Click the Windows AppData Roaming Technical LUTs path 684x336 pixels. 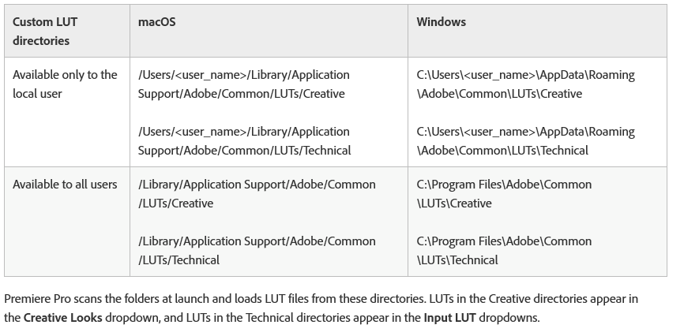tap(525, 140)
